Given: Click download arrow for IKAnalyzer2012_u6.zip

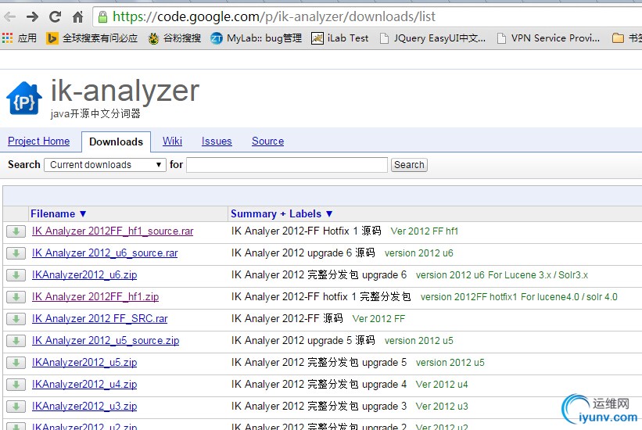Looking at the screenshot, I should [x=16, y=274].
